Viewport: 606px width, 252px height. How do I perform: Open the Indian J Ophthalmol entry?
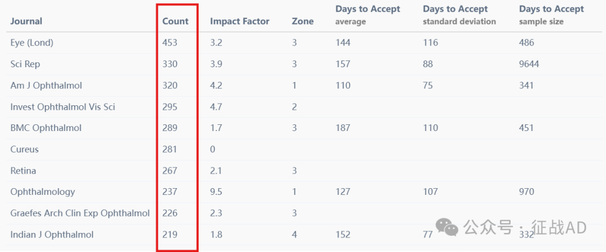(52, 234)
